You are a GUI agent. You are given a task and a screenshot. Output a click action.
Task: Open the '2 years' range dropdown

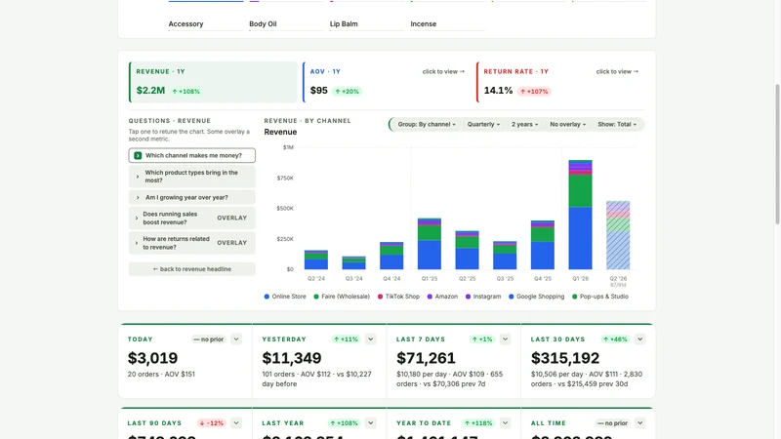[x=524, y=125]
